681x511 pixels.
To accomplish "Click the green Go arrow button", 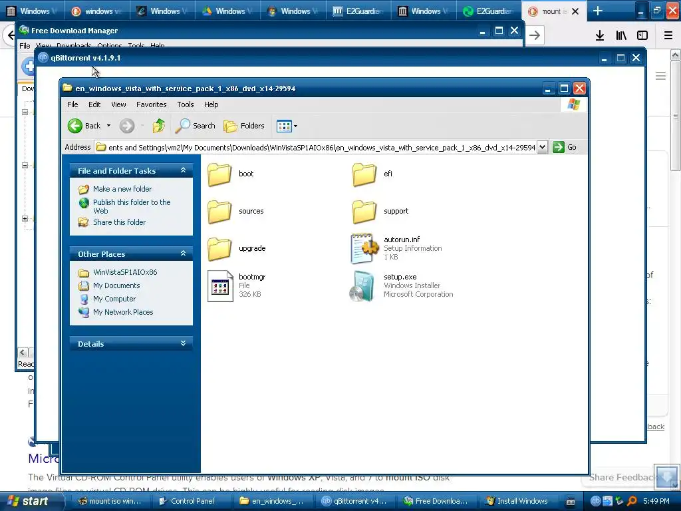I will 559,147.
